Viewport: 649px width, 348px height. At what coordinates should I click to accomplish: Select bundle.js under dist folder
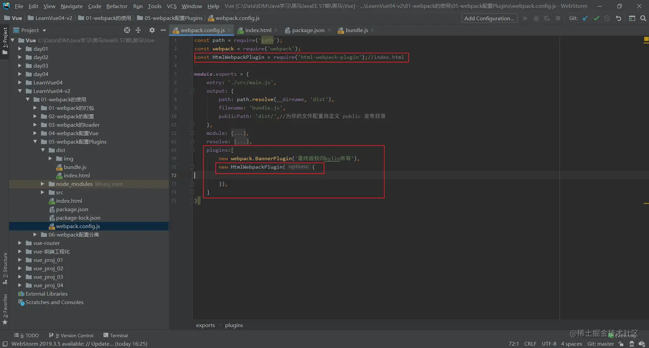point(75,167)
